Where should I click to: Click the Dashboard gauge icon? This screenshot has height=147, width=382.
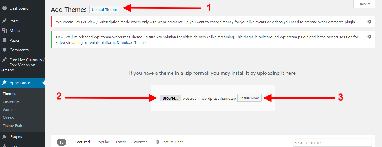click(5, 8)
